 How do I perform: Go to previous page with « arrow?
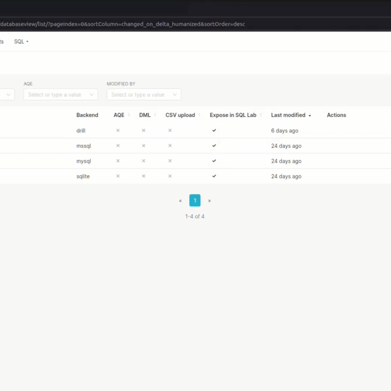tap(180, 201)
